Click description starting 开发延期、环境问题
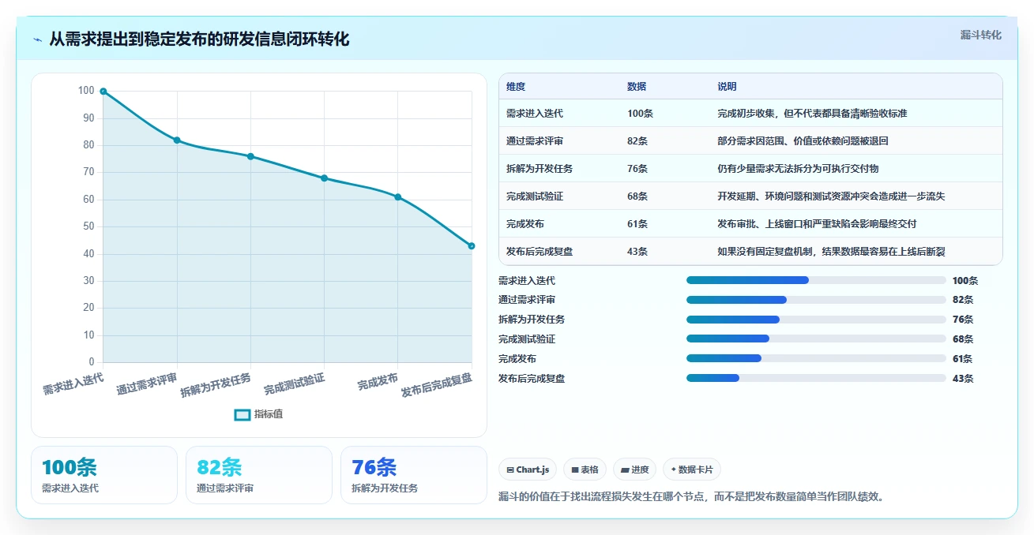1034x535 pixels. 831,196
